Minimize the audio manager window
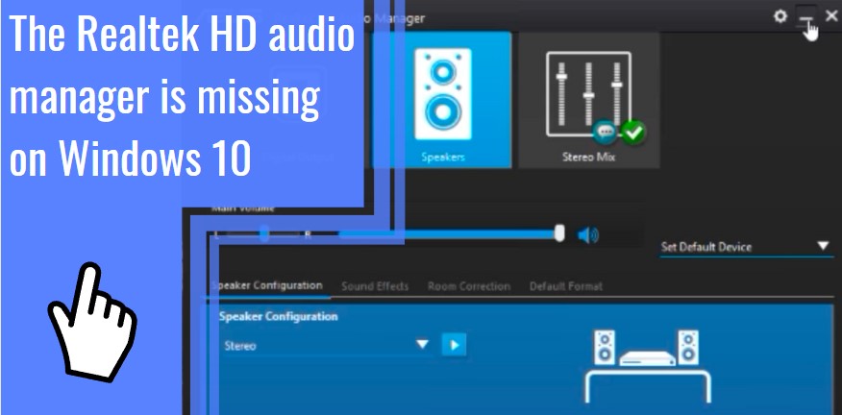Viewport: 842px width, 415px height. point(805,17)
